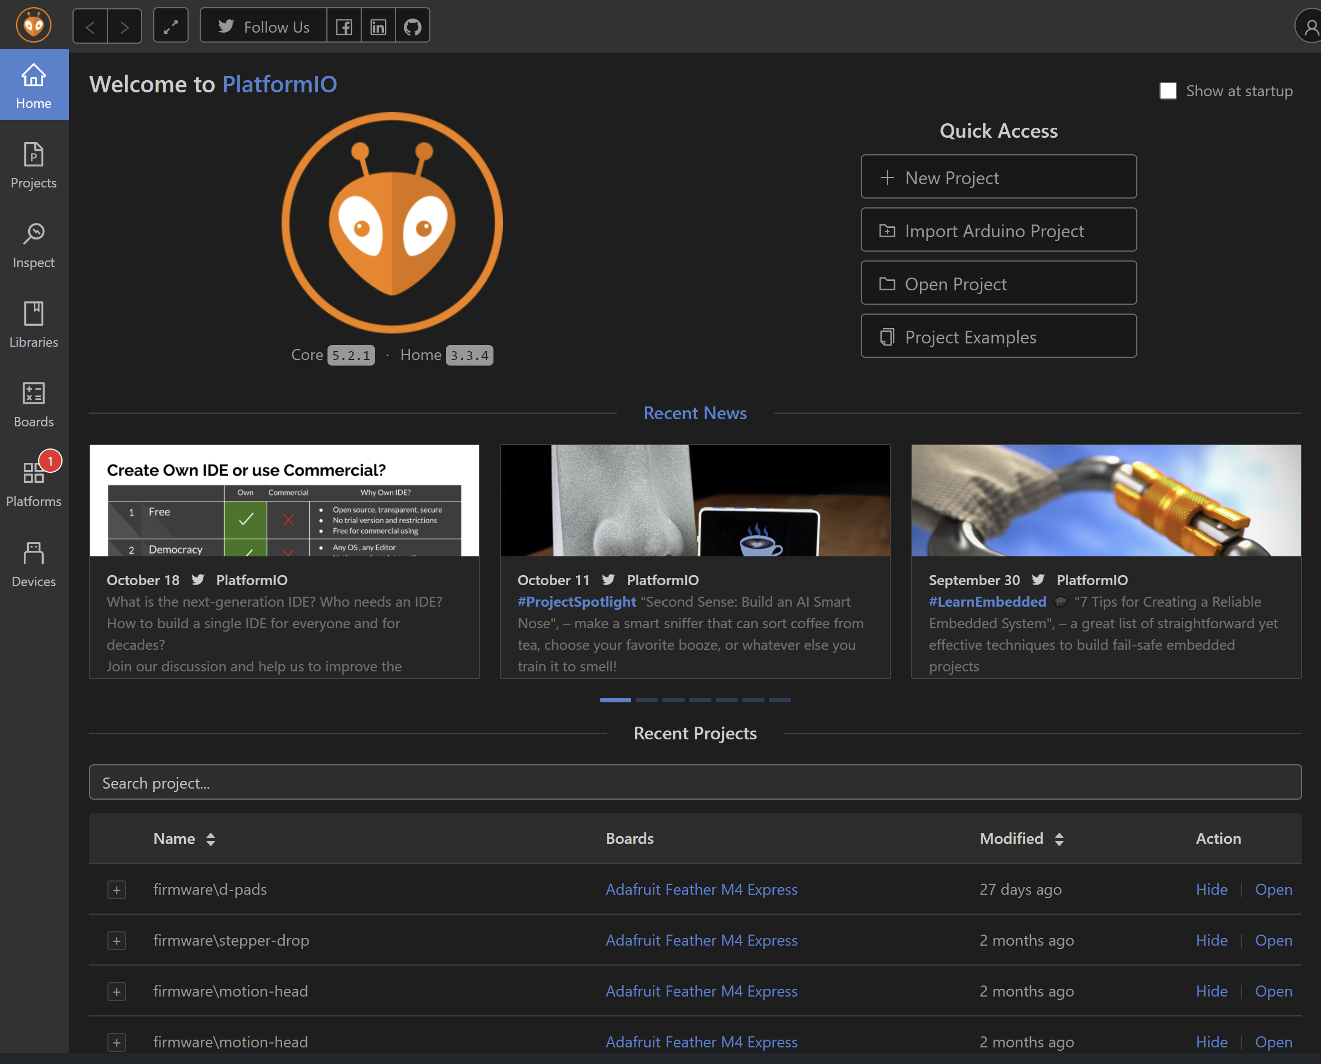Open the carabiner news image
The width and height of the screenshot is (1321, 1064).
(1106, 500)
